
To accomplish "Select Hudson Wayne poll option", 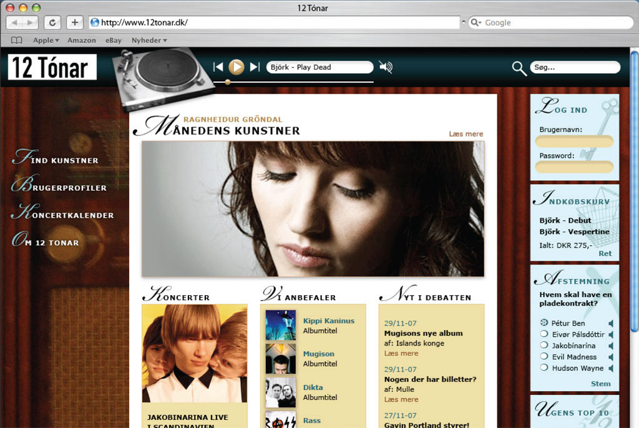I will (x=544, y=367).
